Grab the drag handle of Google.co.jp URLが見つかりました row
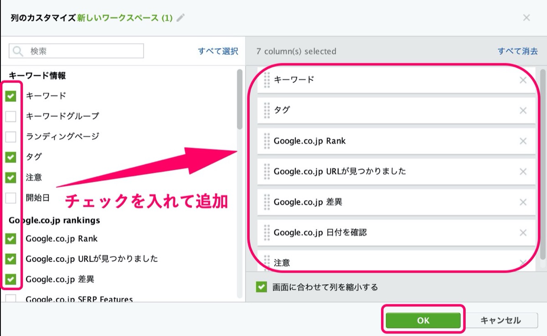 click(267, 172)
